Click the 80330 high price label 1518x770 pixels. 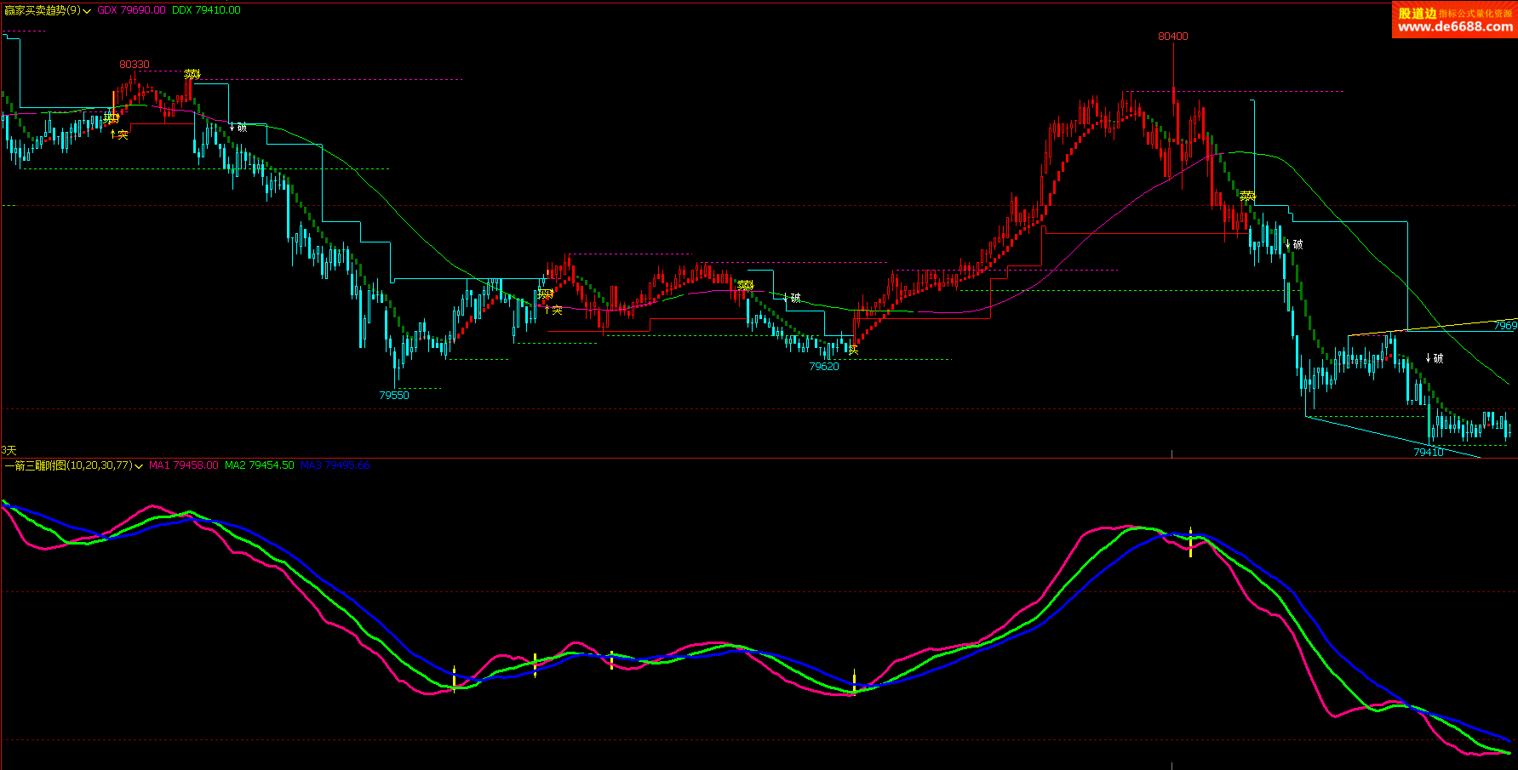(135, 65)
